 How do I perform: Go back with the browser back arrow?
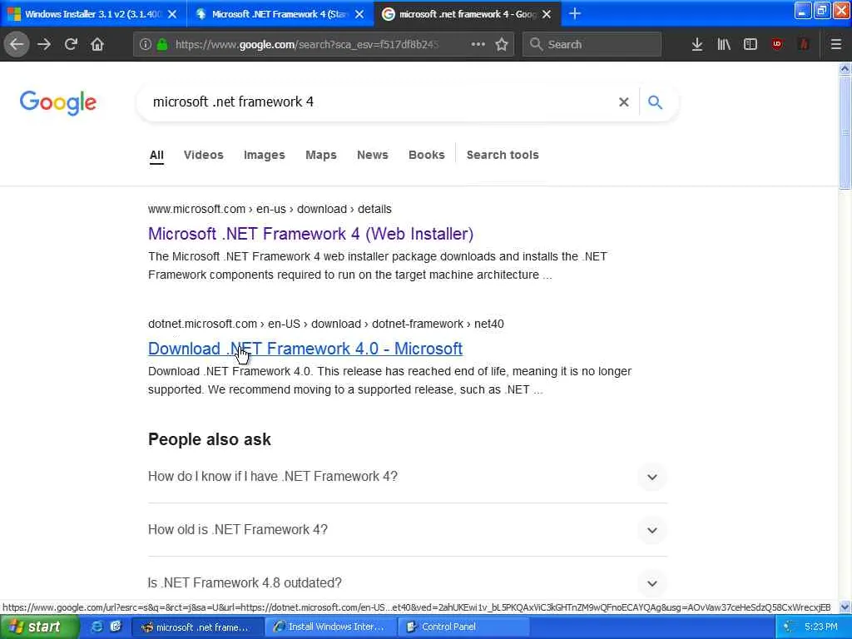[x=17, y=44]
